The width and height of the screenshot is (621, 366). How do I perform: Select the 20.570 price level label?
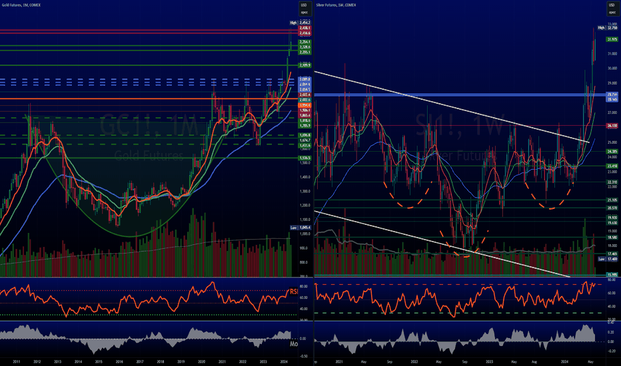(x=612, y=208)
